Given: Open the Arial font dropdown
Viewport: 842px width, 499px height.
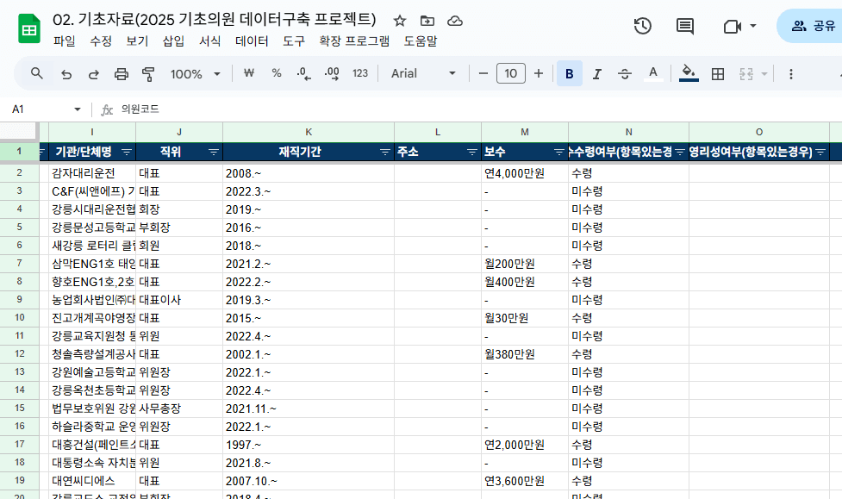Looking at the screenshot, I should click(423, 74).
